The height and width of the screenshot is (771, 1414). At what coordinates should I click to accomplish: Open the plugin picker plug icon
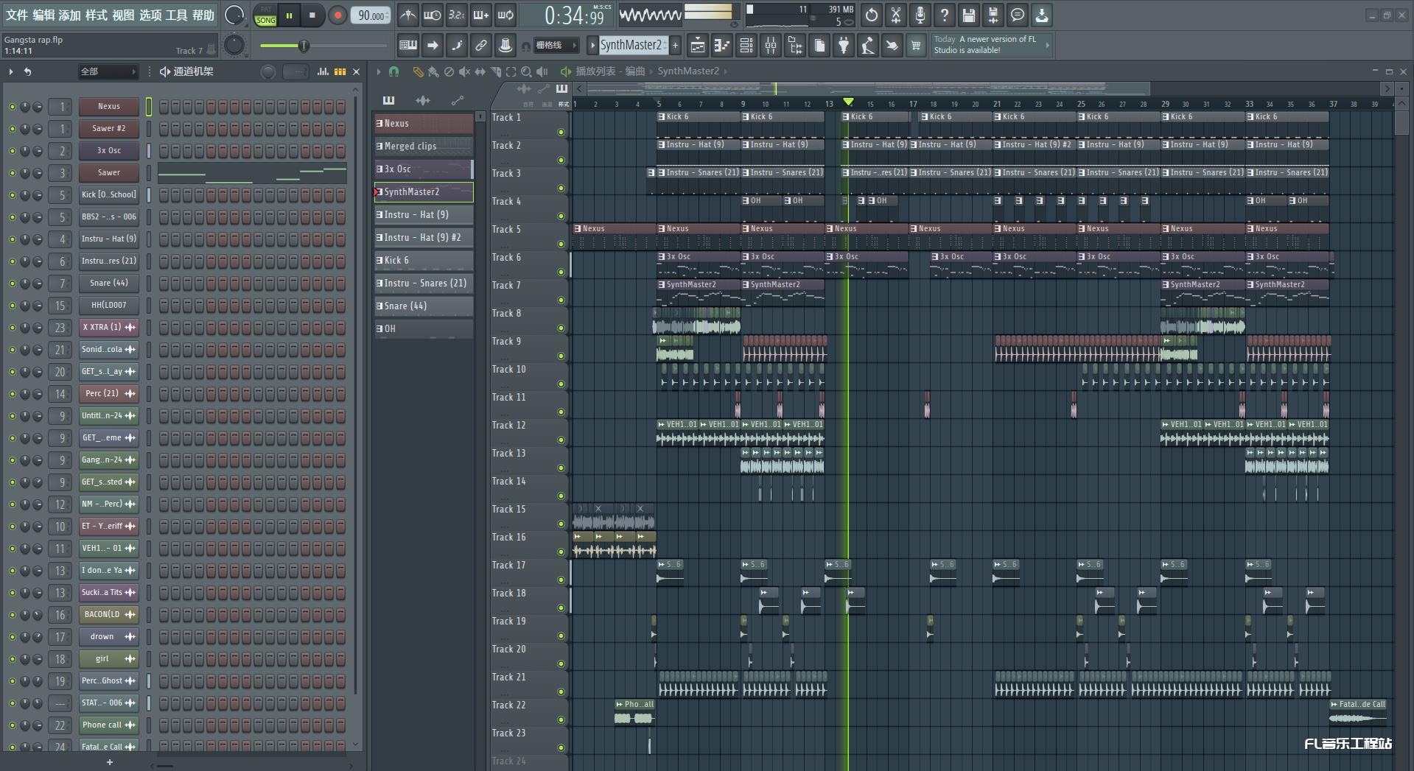[x=844, y=46]
